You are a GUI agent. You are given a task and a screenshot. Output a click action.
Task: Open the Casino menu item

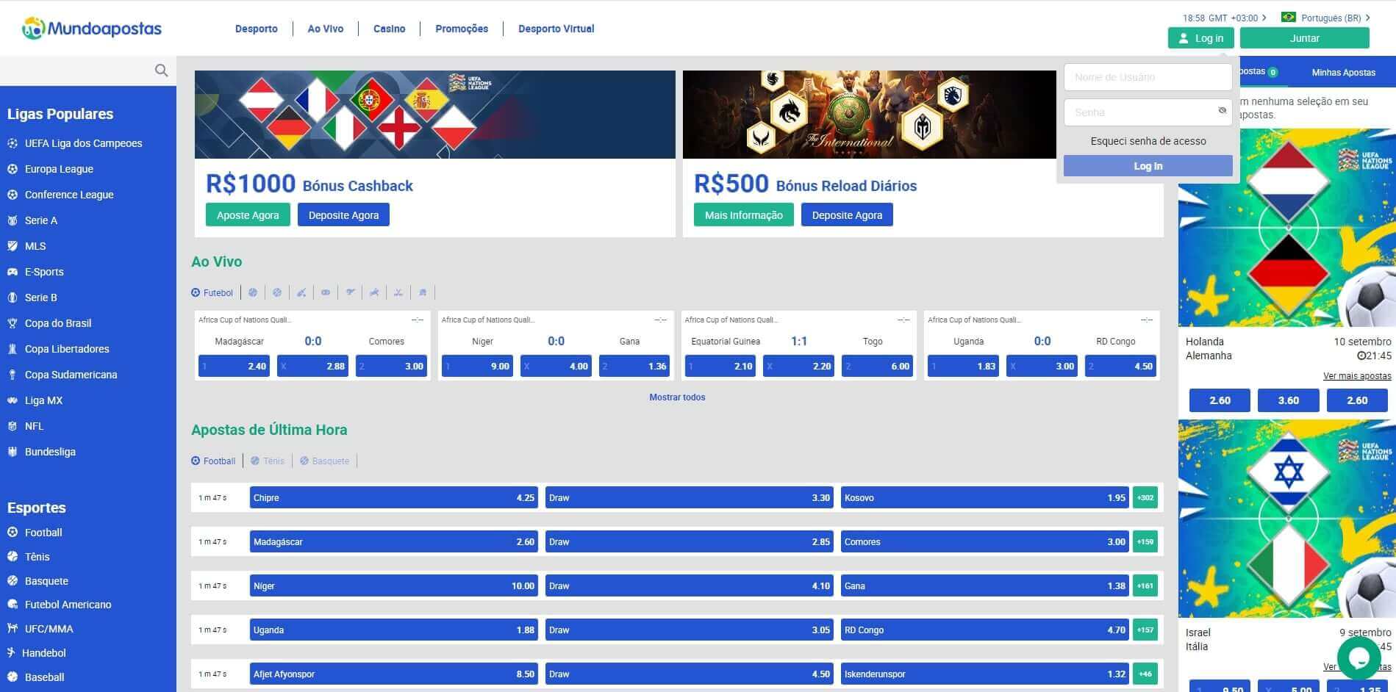coord(388,29)
